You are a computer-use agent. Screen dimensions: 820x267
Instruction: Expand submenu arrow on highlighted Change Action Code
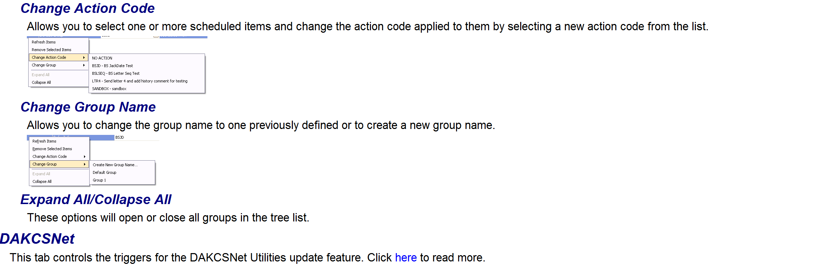[84, 57]
